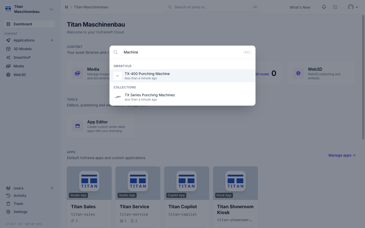Click the search dialog magnifier icon
The width and height of the screenshot is (365, 228).
pos(116,52)
